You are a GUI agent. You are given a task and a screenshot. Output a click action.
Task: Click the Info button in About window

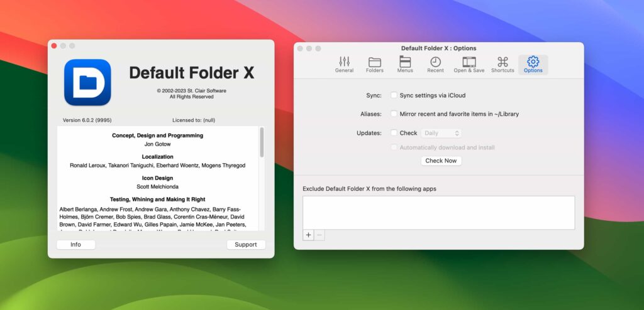75,244
